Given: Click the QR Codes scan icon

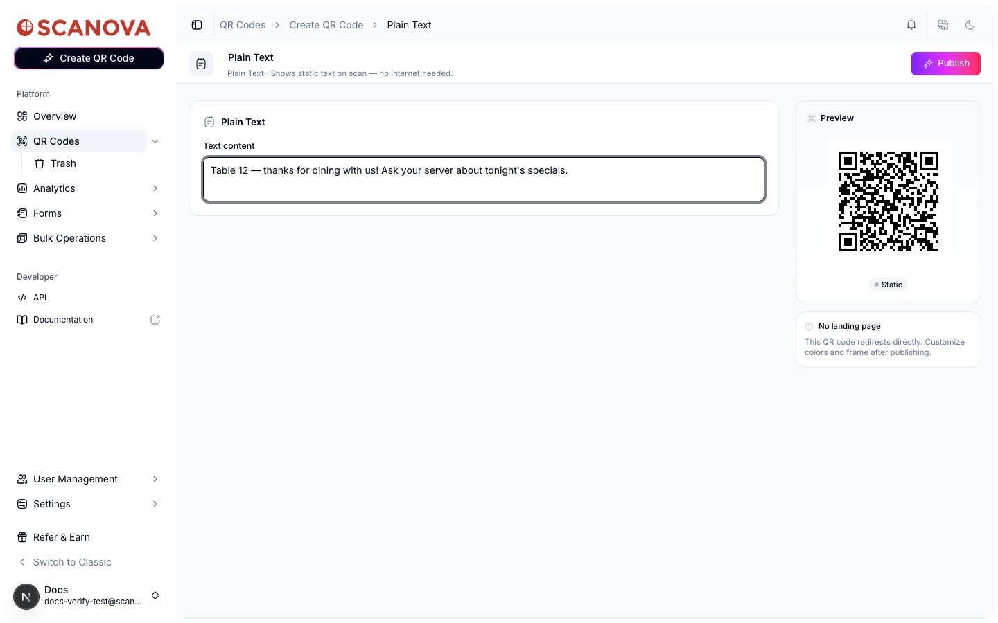Looking at the screenshot, I should pos(22,141).
